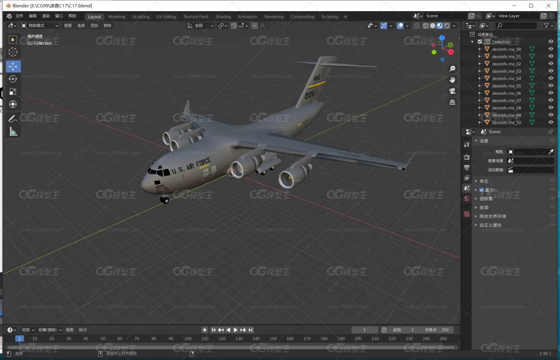The height and width of the screenshot is (360, 560).
Task: Open the 渲染 Render menu
Action: 46,16
